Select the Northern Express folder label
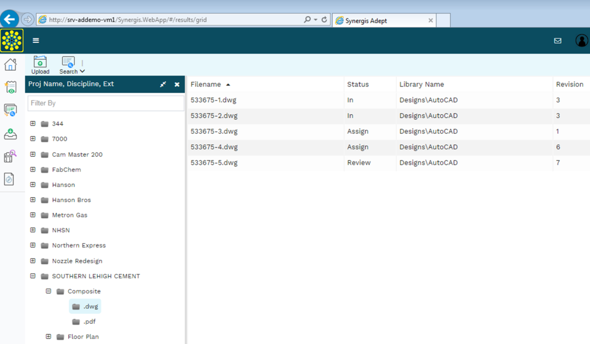This screenshot has height=344, width=590. coord(79,246)
